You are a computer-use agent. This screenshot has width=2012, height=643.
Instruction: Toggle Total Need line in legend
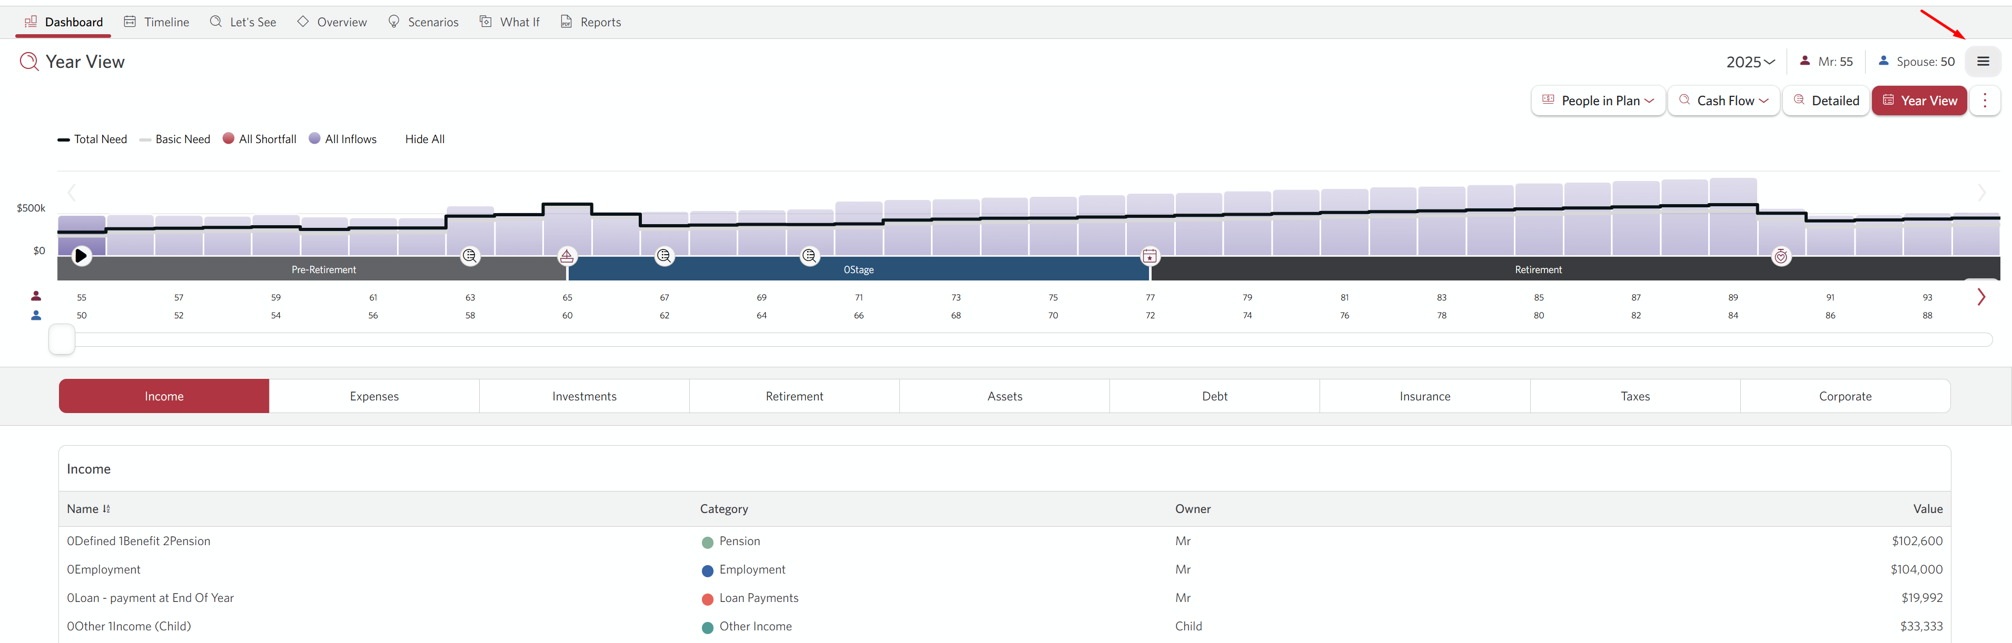click(92, 139)
